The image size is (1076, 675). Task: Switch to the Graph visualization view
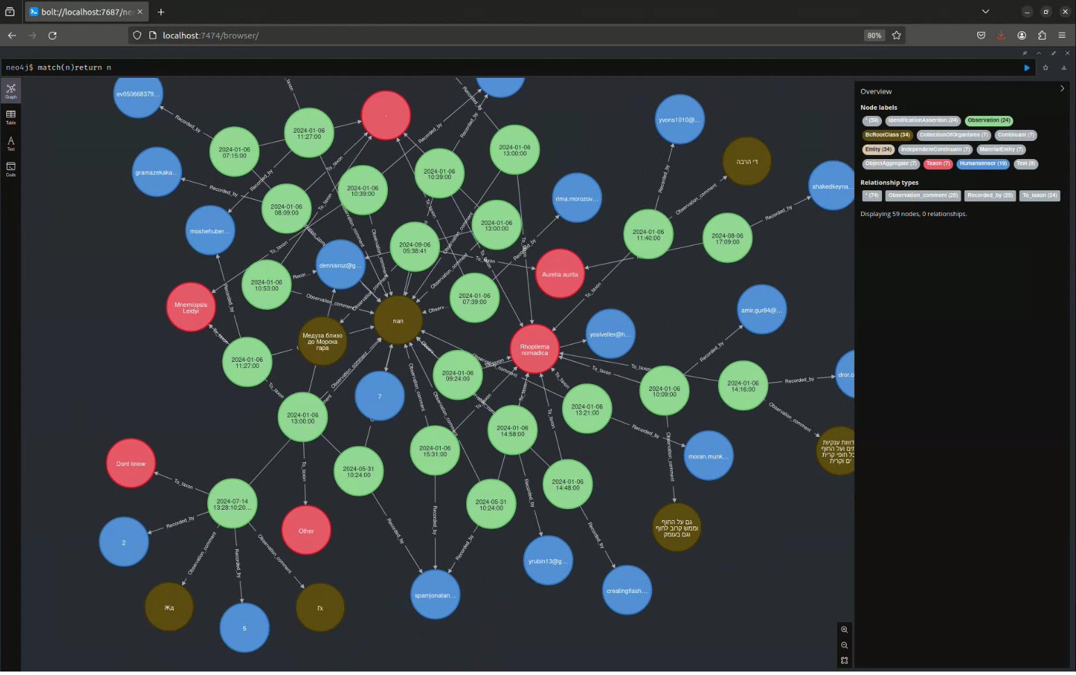[10, 90]
